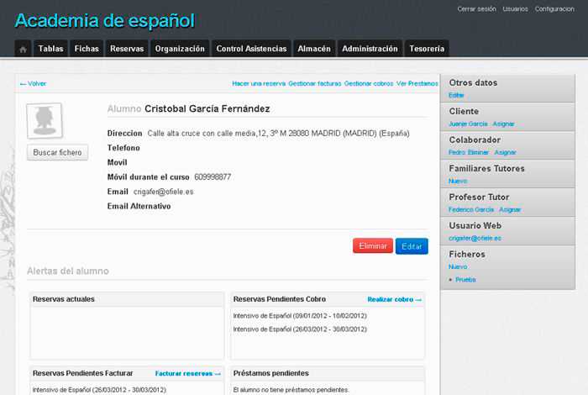Open the Tablas menu
The image size is (588, 395).
point(50,49)
